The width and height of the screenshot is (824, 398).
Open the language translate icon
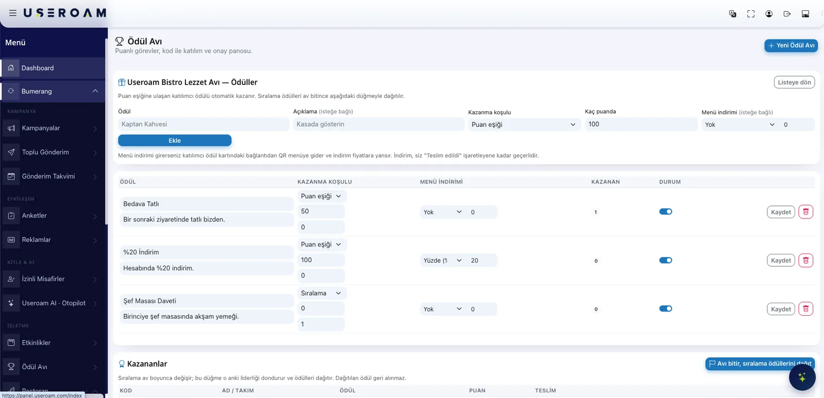(732, 14)
